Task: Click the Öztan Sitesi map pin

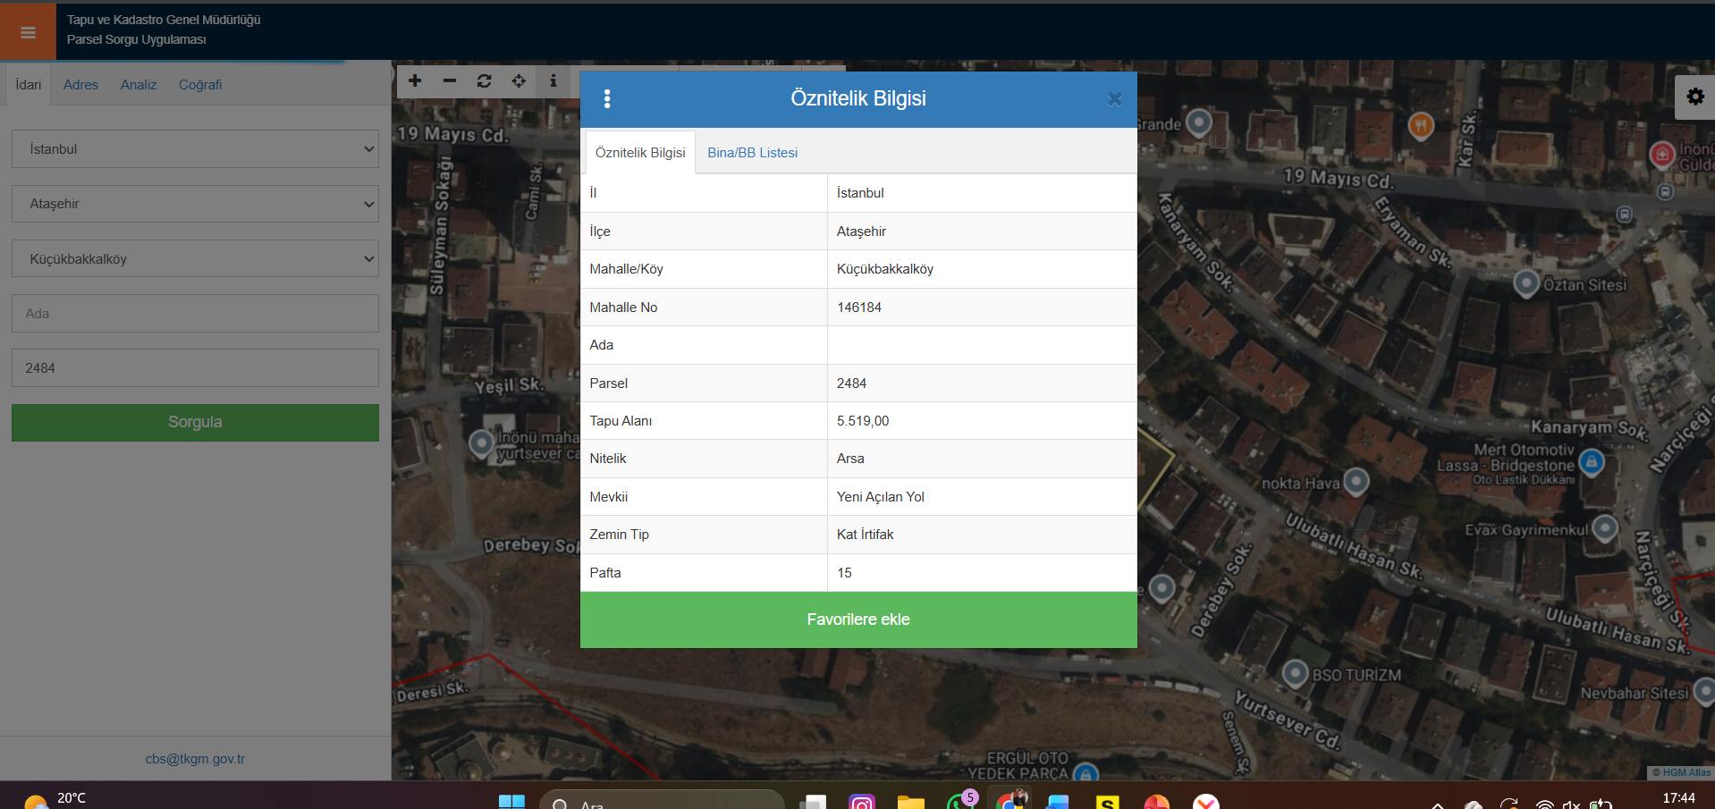Action: pyautogui.click(x=1526, y=283)
